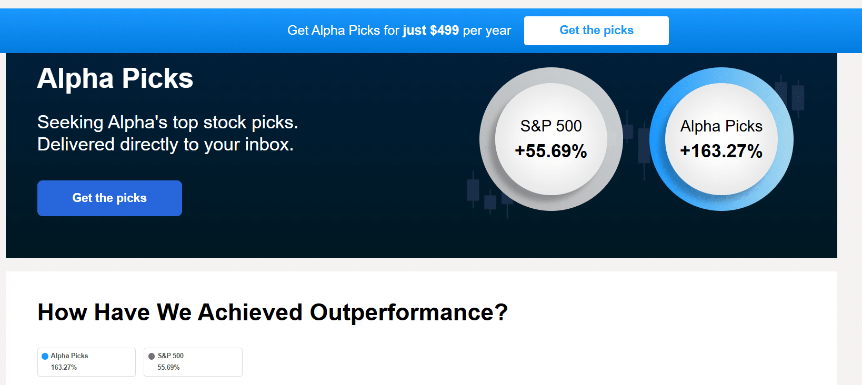Screen dimensions: 862x385
Task: Click 'How Have We Achieved Outperformance?' heading
Action: [273, 312]
